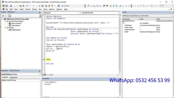Collapse modCSV2Array node in Locals window

click(123, 21)
